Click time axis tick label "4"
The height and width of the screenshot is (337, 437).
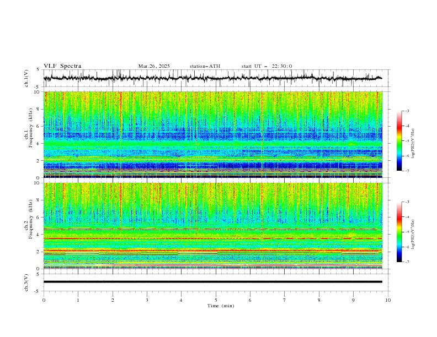click(x=181, y=300)
